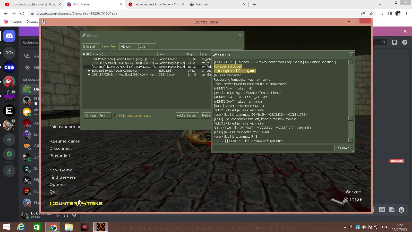Click the console scrollbar up arrow
The height and width of the screenshot is (232, 412).
[350, 62]
